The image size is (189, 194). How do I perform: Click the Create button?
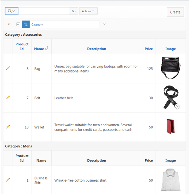pyautogui.click(x=175, y=12)
